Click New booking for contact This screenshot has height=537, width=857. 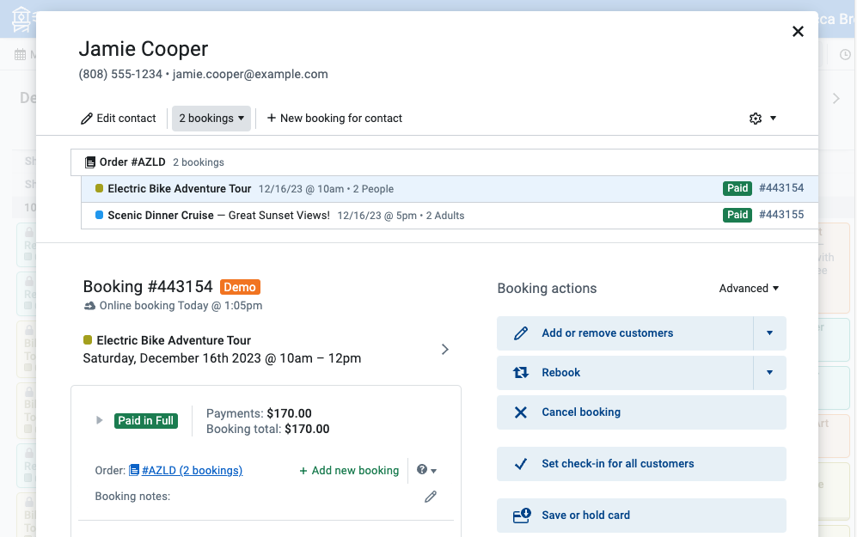pyautogui.click(x=334, y=118)
